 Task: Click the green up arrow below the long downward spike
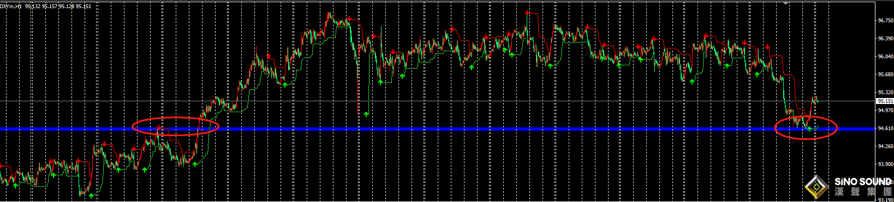(366, 114)
